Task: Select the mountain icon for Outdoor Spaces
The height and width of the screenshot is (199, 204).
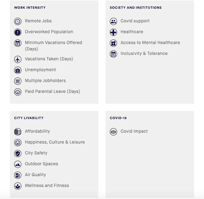Action: 18,164
